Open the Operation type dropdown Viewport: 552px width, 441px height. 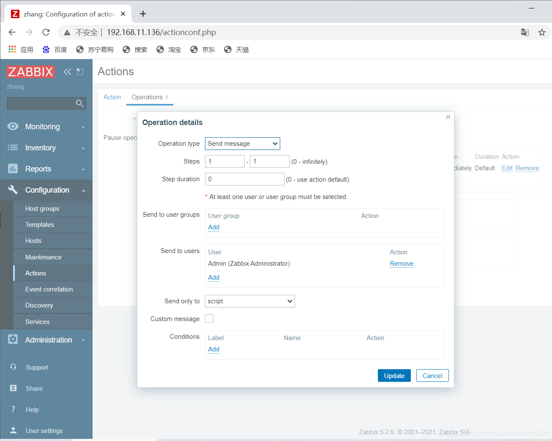pyautogui.click(x=243, y=144)
